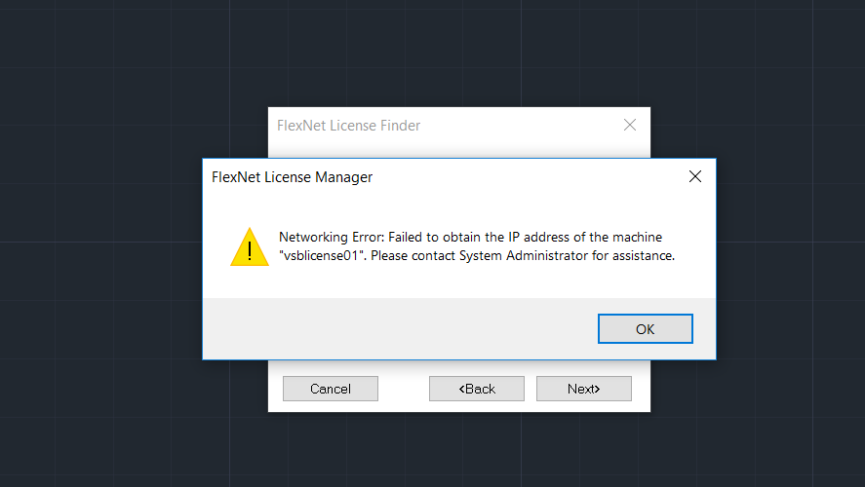Click "System Administrator" in the error message

(x=524, y=255)
